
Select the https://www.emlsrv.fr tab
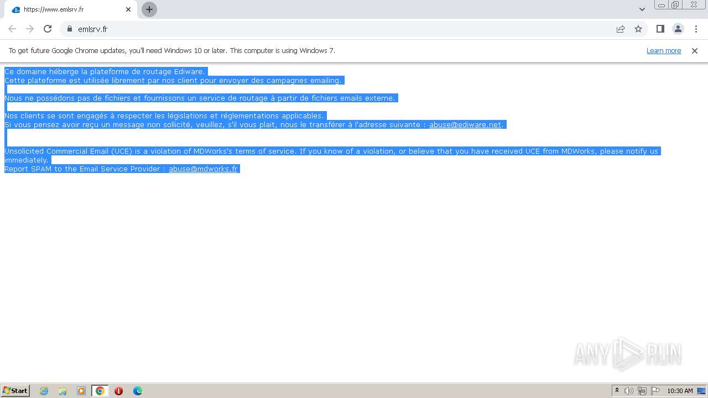(x=70, y=9)
